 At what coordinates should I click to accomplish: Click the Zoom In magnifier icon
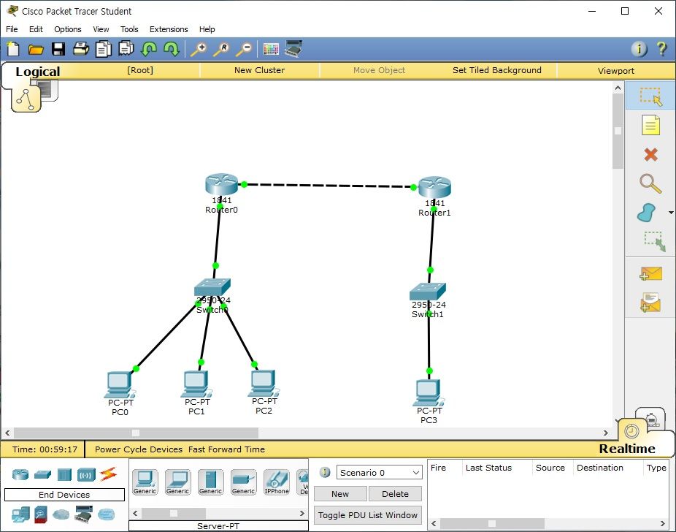[198, 49]
